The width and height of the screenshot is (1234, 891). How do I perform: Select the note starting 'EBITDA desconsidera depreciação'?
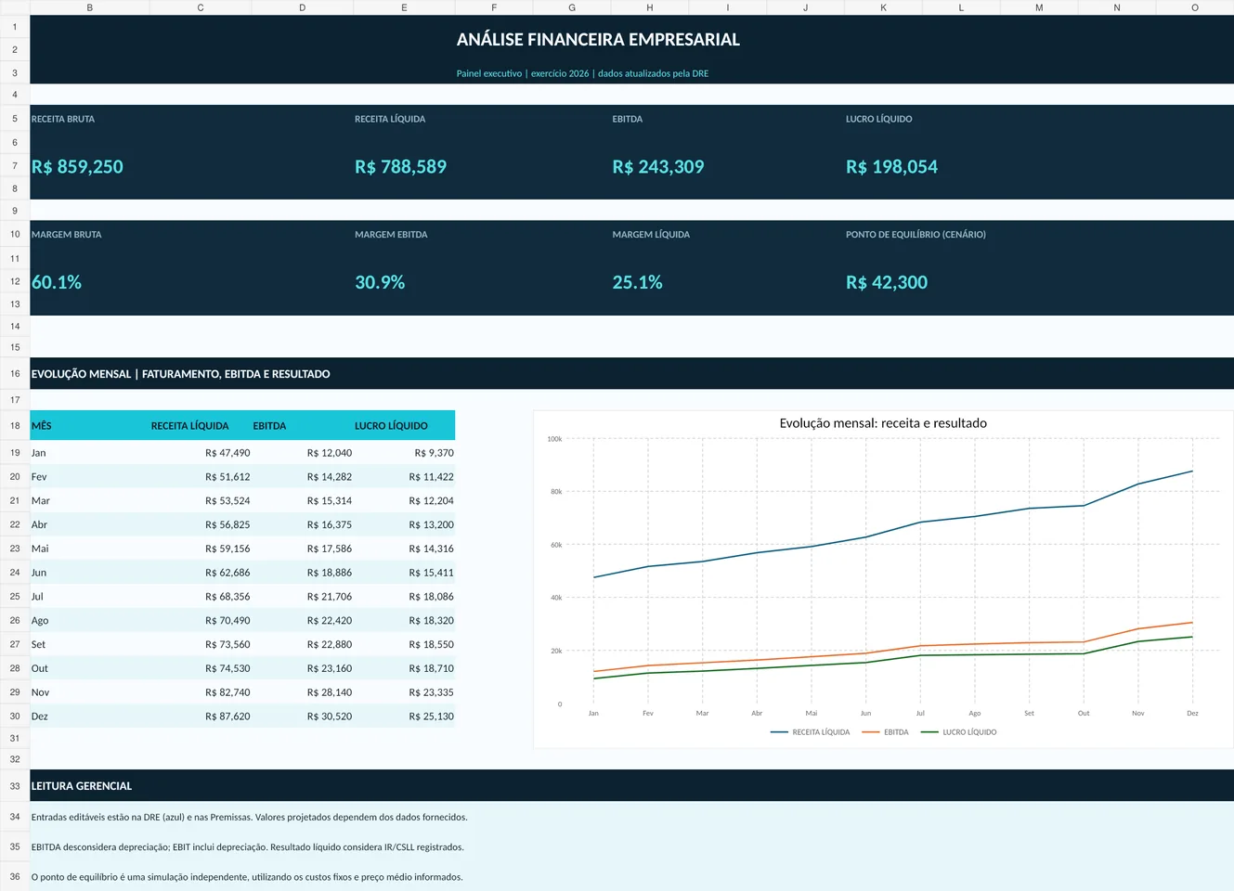pos(247,847)
